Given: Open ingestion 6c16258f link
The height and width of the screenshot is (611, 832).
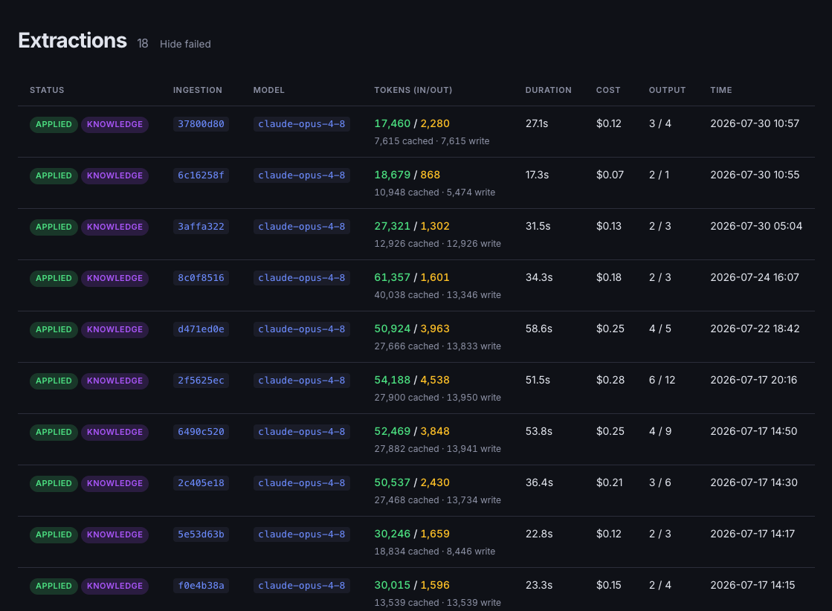Looking at the screenshot, I should pos(201,175).
